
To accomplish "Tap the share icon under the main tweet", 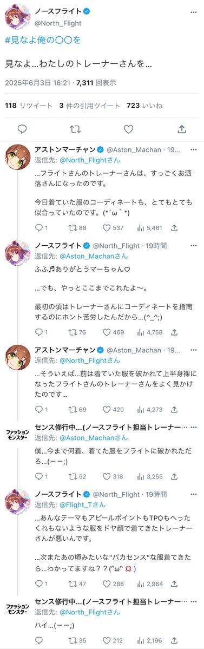I will [x=182, y=129].
